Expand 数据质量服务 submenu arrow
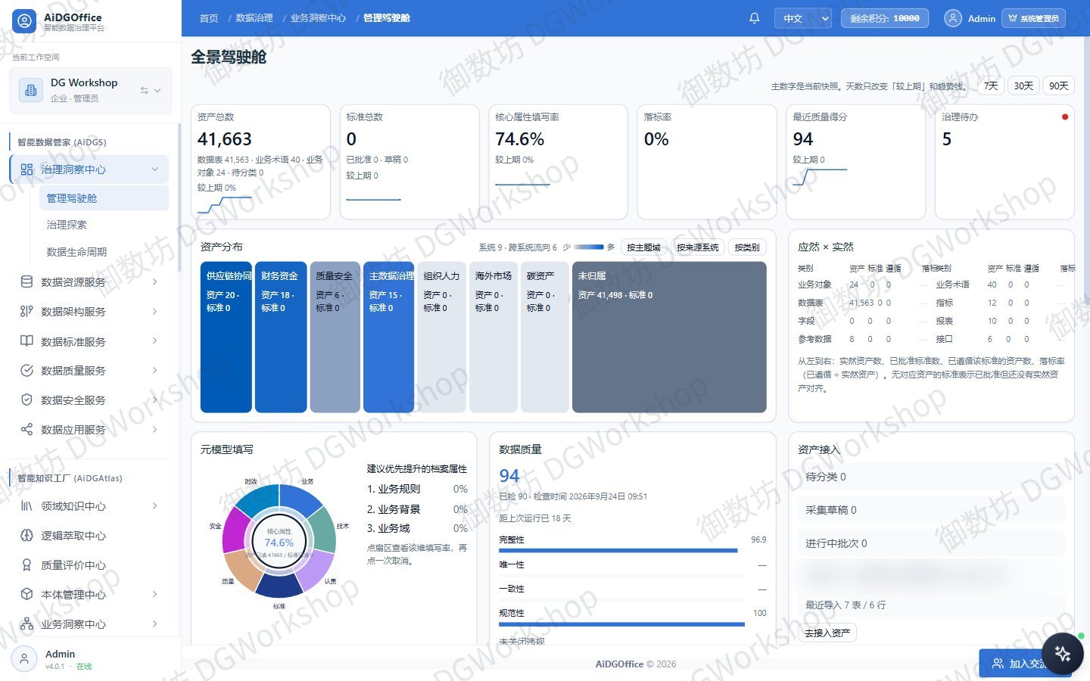1090x681 pixels. click(x=155, y=370)
